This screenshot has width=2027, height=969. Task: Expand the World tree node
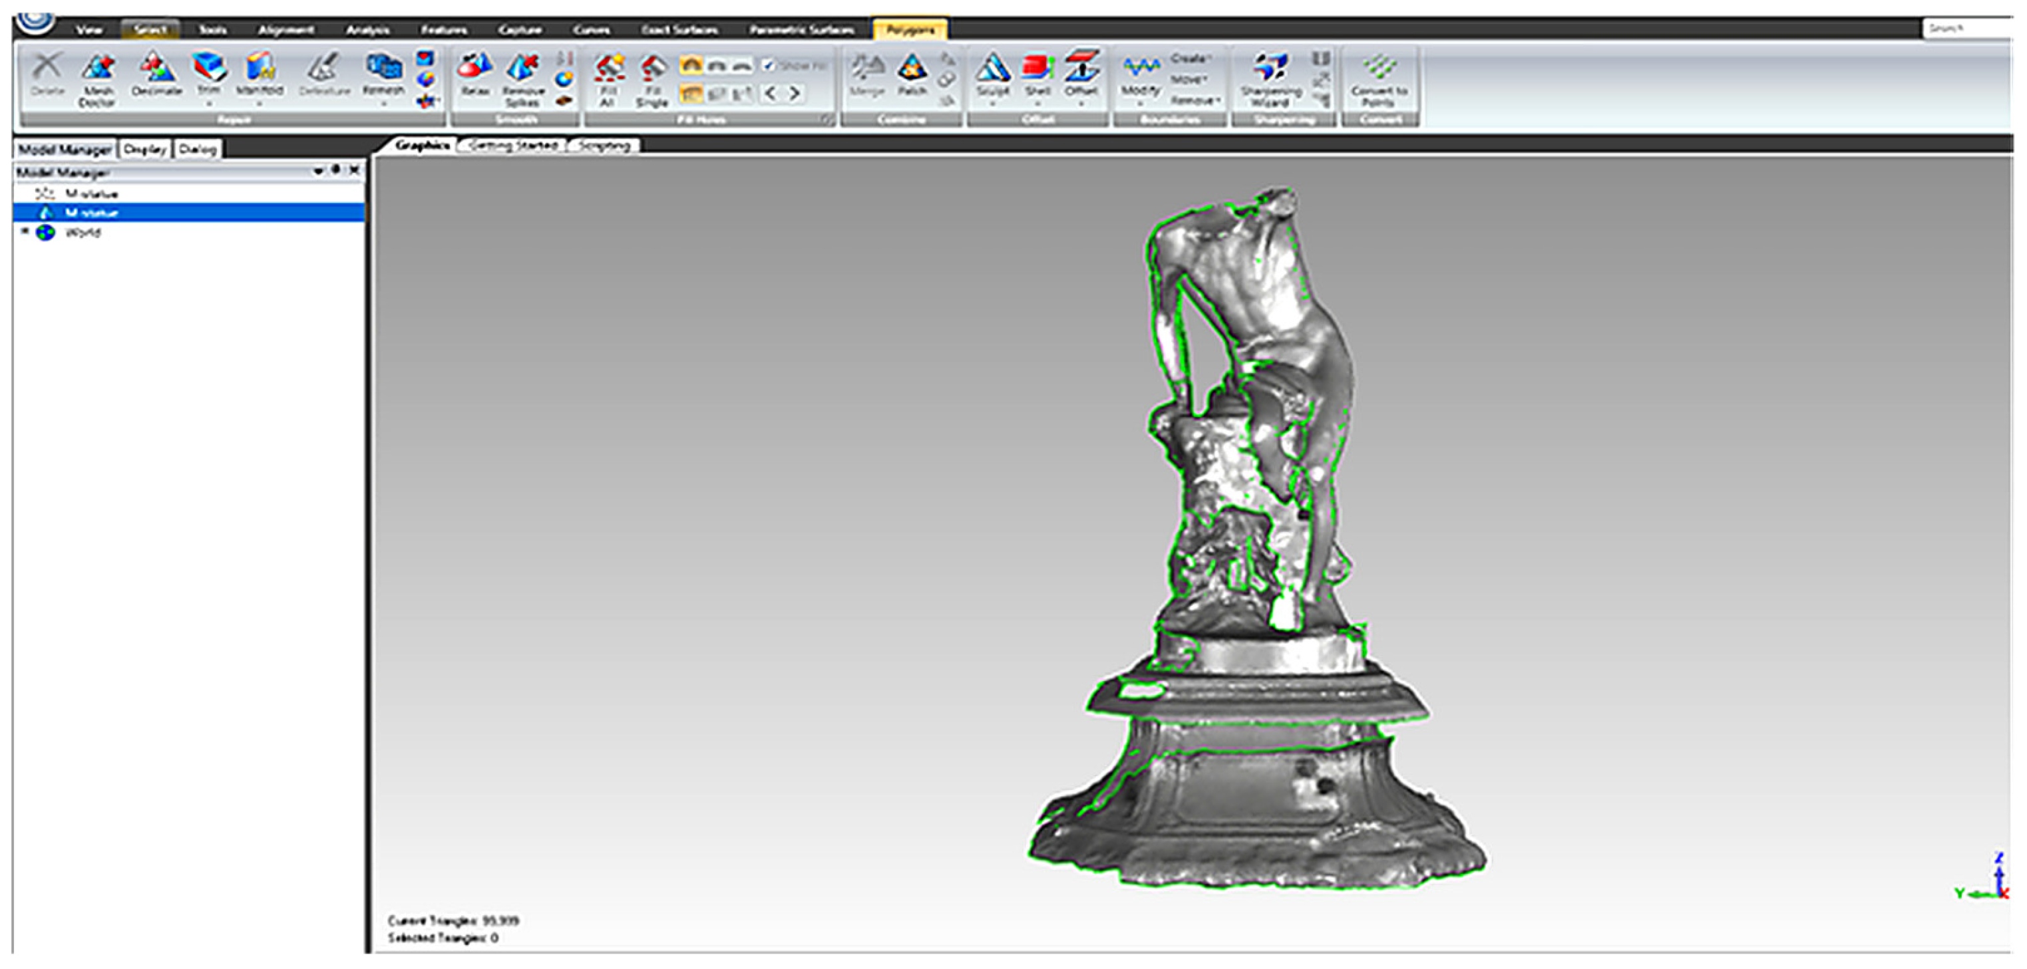point(25,231)
